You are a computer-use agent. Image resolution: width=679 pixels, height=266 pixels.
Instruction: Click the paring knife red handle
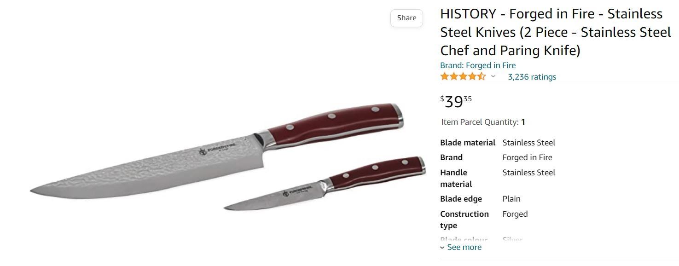pos(377,172)
